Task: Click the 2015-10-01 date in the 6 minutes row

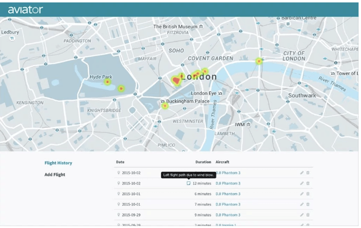Action: tap(131, 194)
